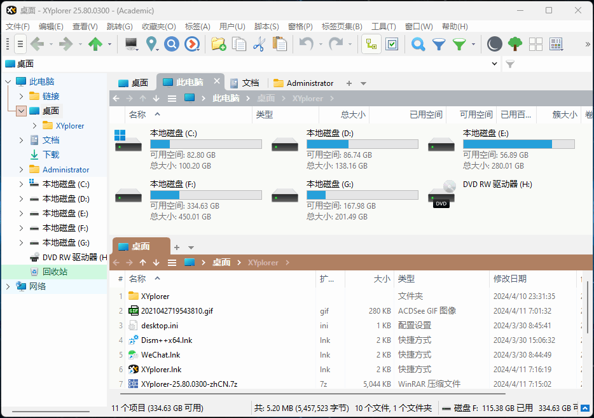Toggle the Dark Mode moon icon

(x=494, y=44)
